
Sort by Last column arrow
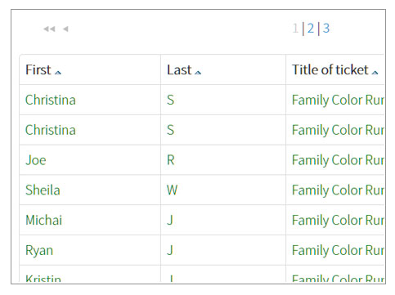(198, 73)
